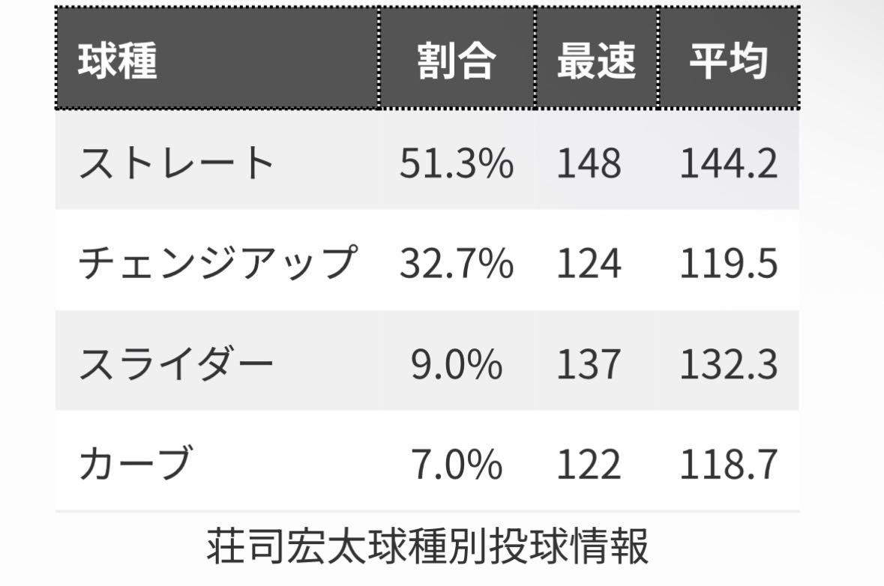This screenshot has width=884, height=586.
Task: Select the 137 max speed cell
Action: tap(589, 363)
